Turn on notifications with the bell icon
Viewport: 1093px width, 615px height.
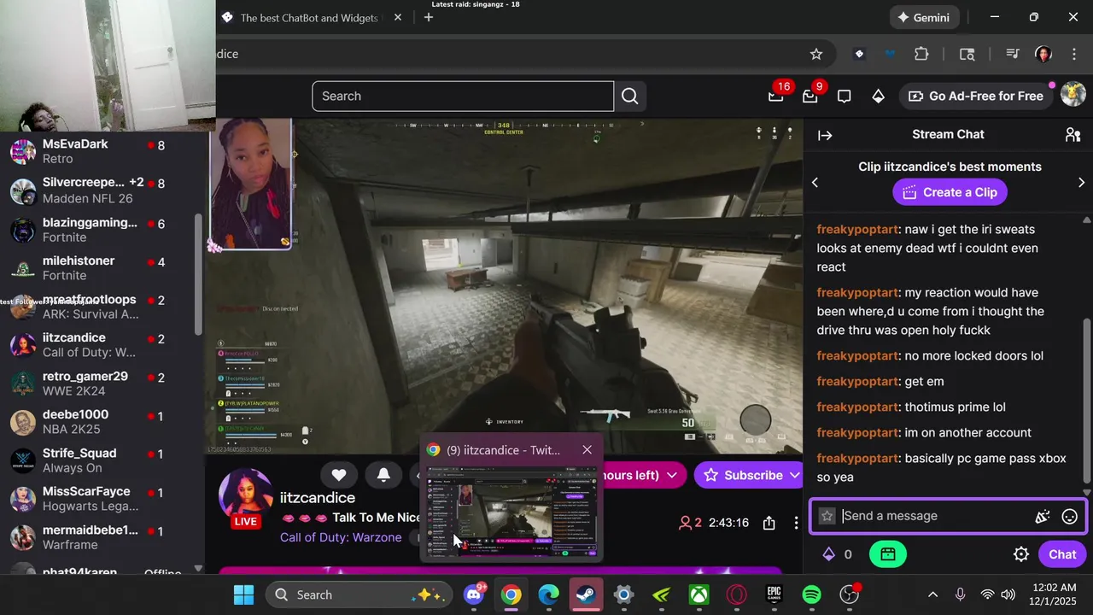click(383, 475)
